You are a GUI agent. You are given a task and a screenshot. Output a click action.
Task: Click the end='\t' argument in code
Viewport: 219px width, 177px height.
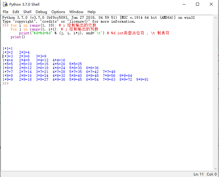click(95, 33)
